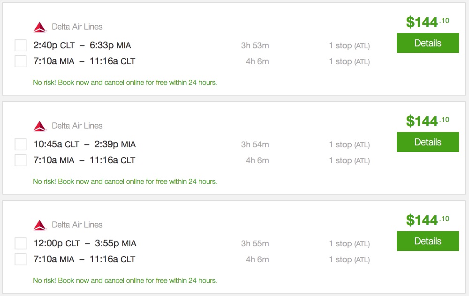The image size is (469, 296).
Task: Open Details for the 12:00p flight
Action: 428,241
